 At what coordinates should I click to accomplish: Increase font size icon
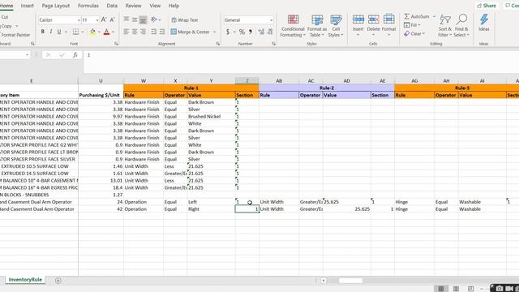(104, 19)
